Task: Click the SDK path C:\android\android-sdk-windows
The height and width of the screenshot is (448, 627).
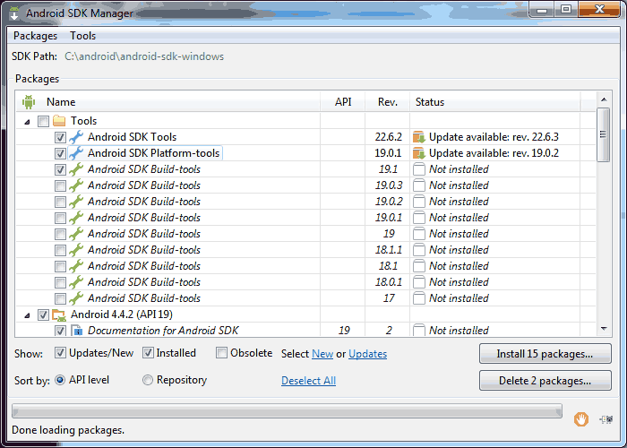Action: 144,56
